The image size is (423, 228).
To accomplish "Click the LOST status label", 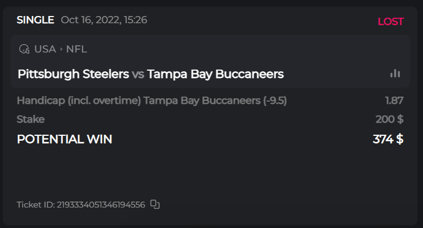I will (x=390, y=22).
